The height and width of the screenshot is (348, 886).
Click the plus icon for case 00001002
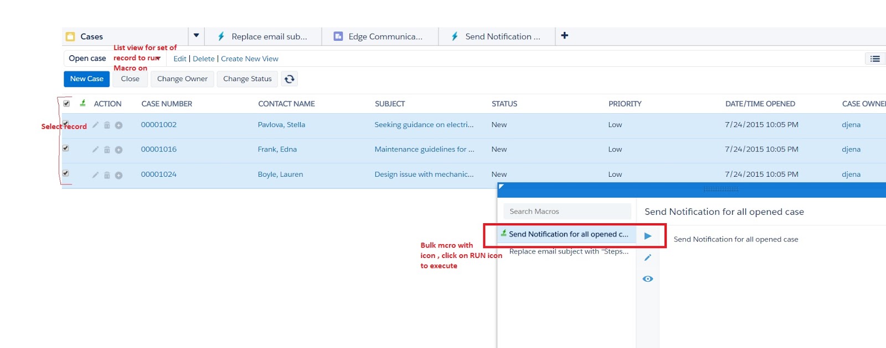(x=119, y=125)
